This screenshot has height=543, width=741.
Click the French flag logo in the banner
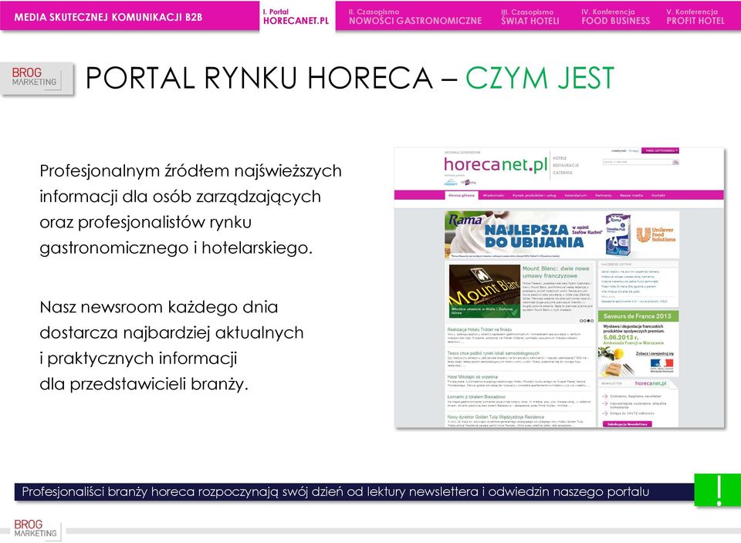coord(661,364)
